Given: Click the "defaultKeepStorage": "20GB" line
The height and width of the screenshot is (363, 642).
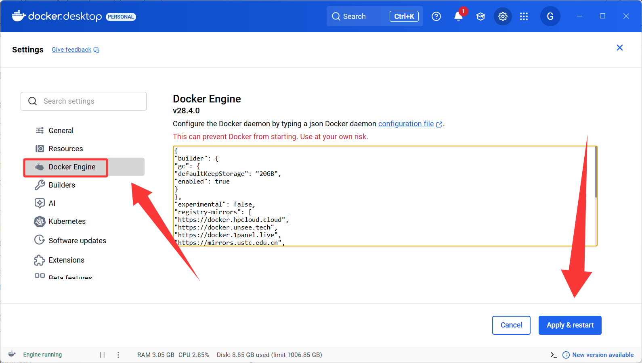Looking at the screenshot, I should 228,174.
